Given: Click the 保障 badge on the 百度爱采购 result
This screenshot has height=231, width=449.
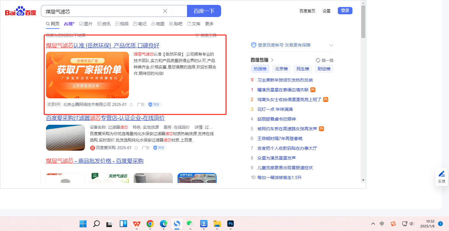Looking at the screenshot, I should click(159, 148).
